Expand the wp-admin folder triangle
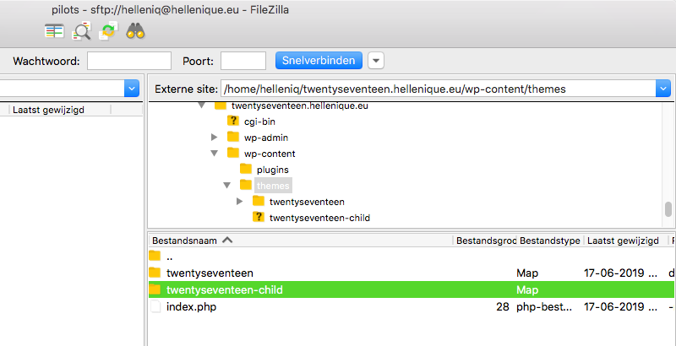The width and height of the screenshot is (676, 346). click(x=215, y=138)
